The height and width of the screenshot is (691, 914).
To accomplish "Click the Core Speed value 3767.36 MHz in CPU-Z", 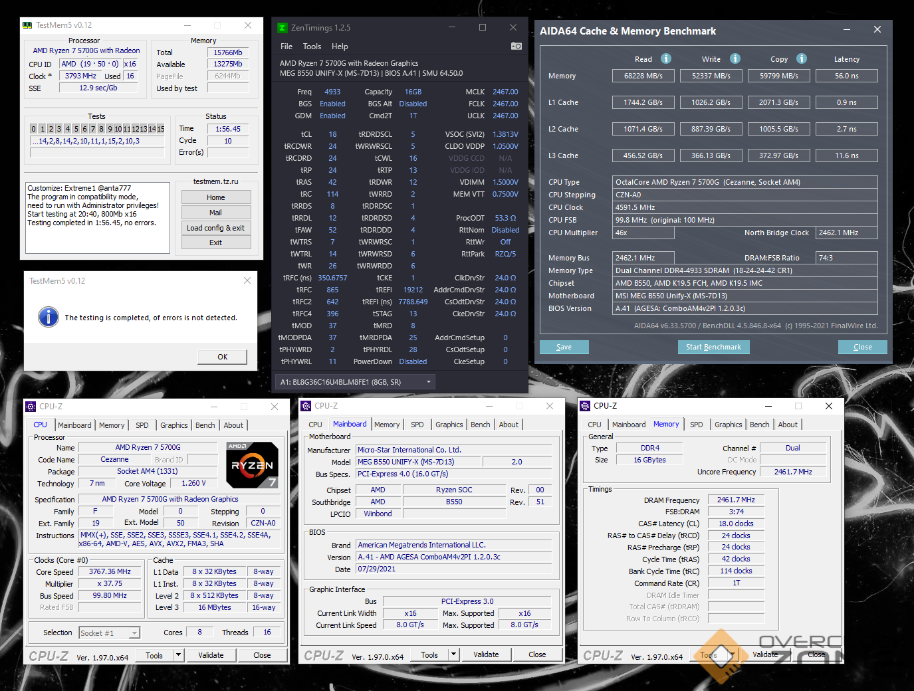I will tap(110, 571).
